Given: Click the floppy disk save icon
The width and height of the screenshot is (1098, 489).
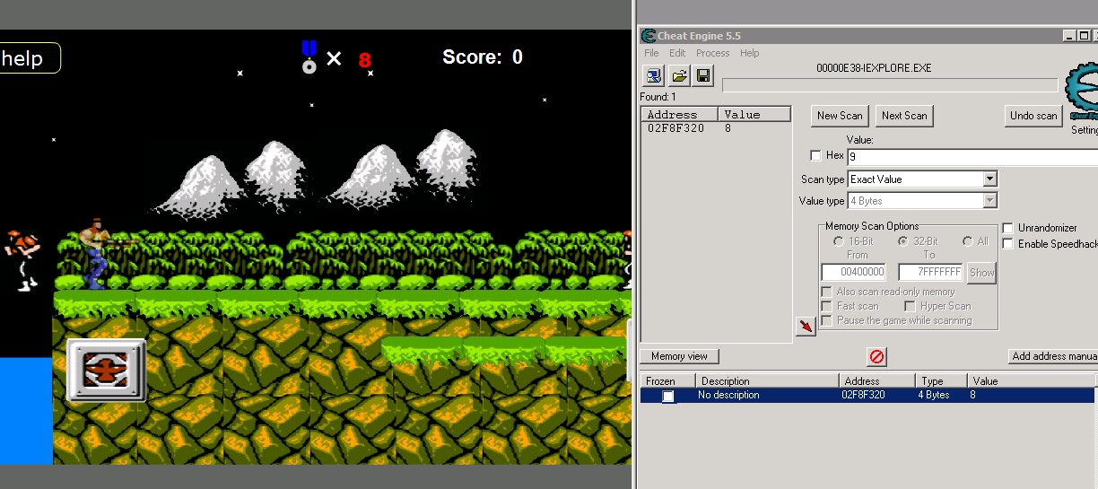Looking at the screenshot, I should pyautogui.click(x=703, y=75).
